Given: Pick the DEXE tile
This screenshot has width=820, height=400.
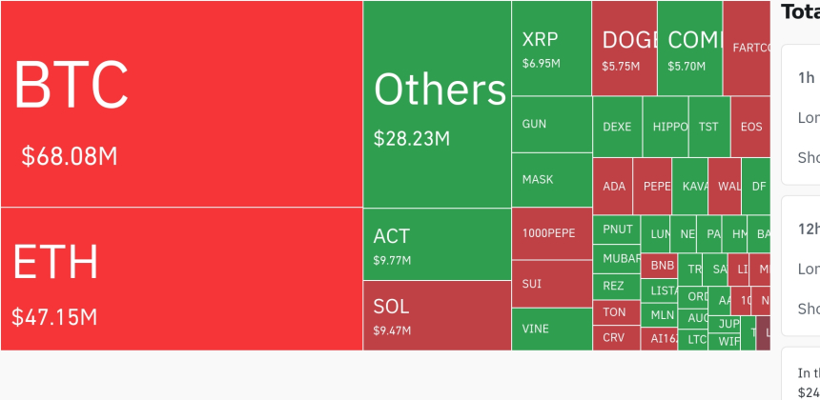Looking at the screenshot, I should click(617, 127).
